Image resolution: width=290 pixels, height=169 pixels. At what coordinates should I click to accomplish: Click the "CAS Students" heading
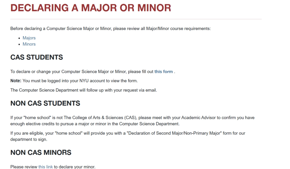[x=37, y=57]
